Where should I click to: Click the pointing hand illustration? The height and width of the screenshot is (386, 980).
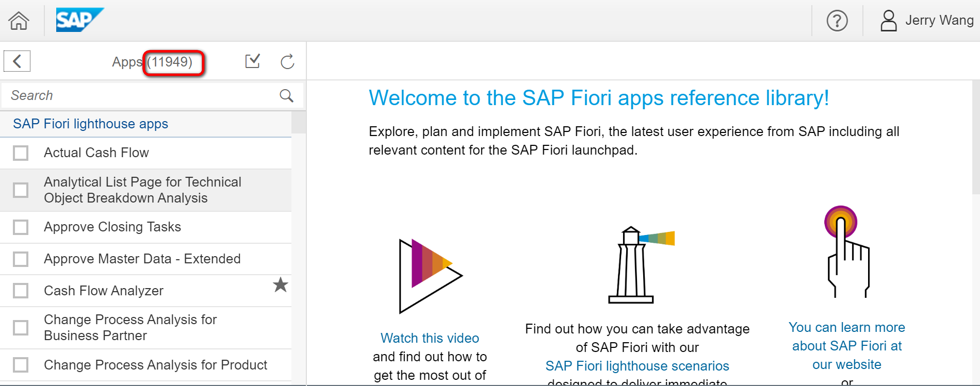(847, 252)
